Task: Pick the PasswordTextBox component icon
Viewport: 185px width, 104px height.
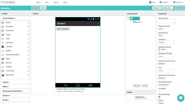Action: [x=3, y=55]
